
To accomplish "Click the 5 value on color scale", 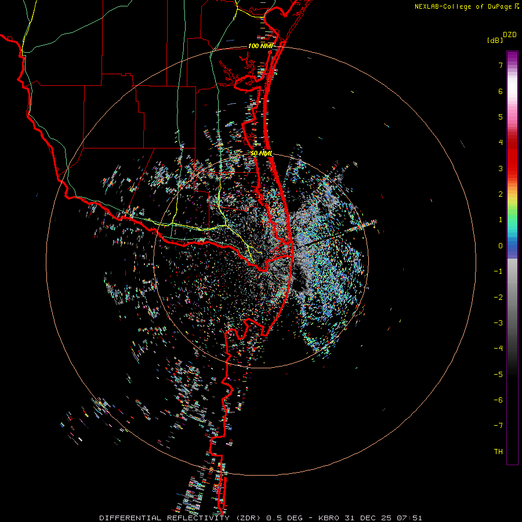I will click(x=501, y=117).
